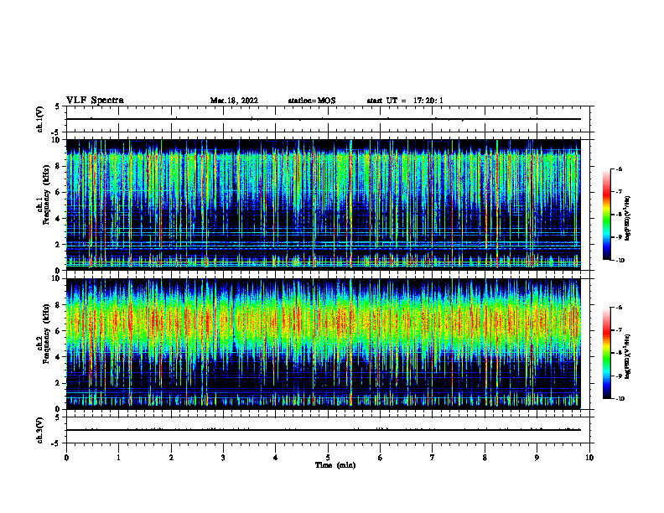664x513 pixels.
Task: Click the "start UT = 17:20: 1" text
Action: [405, 101]
